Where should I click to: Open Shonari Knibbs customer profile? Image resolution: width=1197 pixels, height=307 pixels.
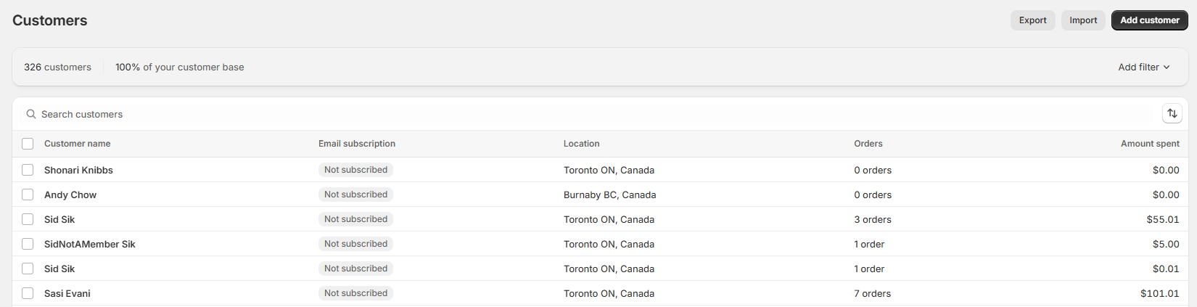tap(78, 170)
